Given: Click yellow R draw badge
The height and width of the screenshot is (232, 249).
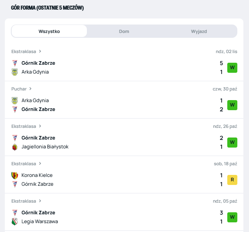Looking at the screenshot, I should 232,180.
